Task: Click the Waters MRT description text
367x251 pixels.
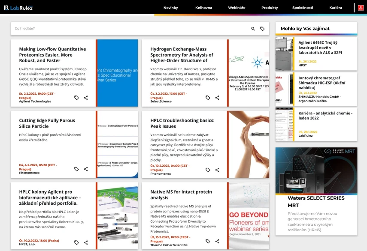Action: 312,221
